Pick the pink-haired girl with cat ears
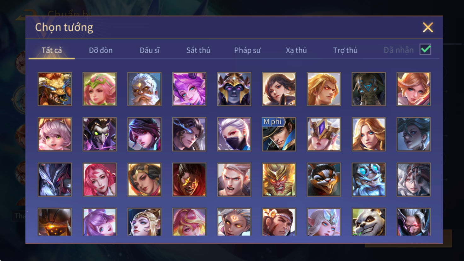This screenshot has width=464, height=261. point(55,134)
